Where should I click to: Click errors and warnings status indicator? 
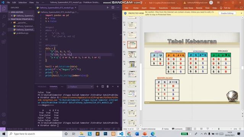(29, 129)
